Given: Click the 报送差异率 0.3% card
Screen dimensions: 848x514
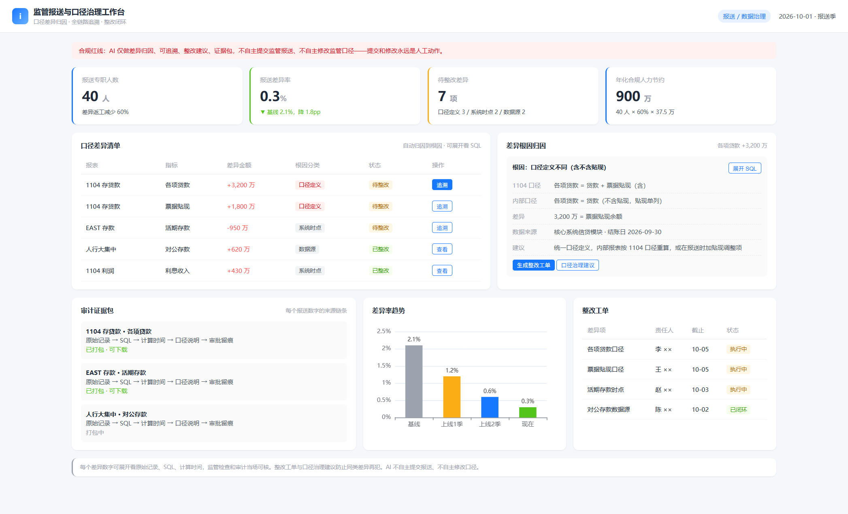Looking at the screenshot, I should [335, 96].
